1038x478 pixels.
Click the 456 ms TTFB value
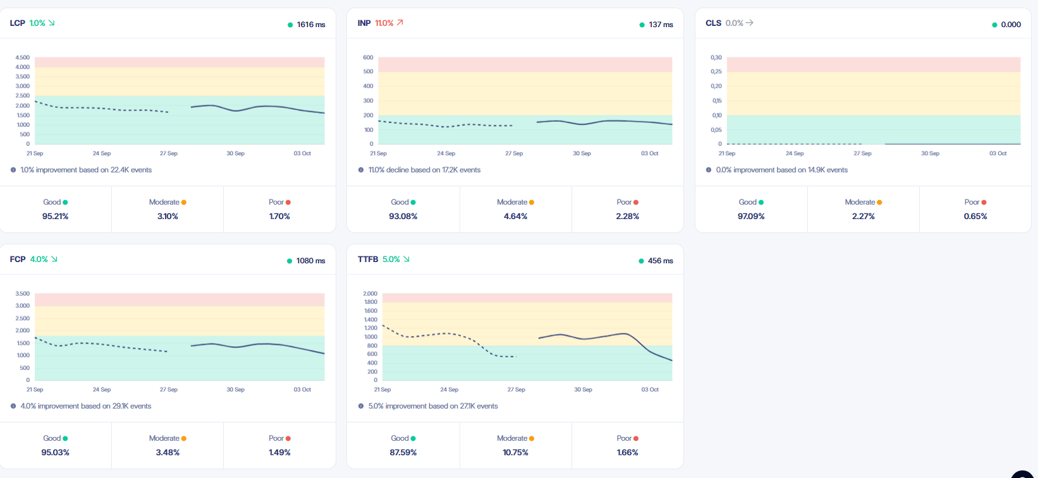coord(661,261)
